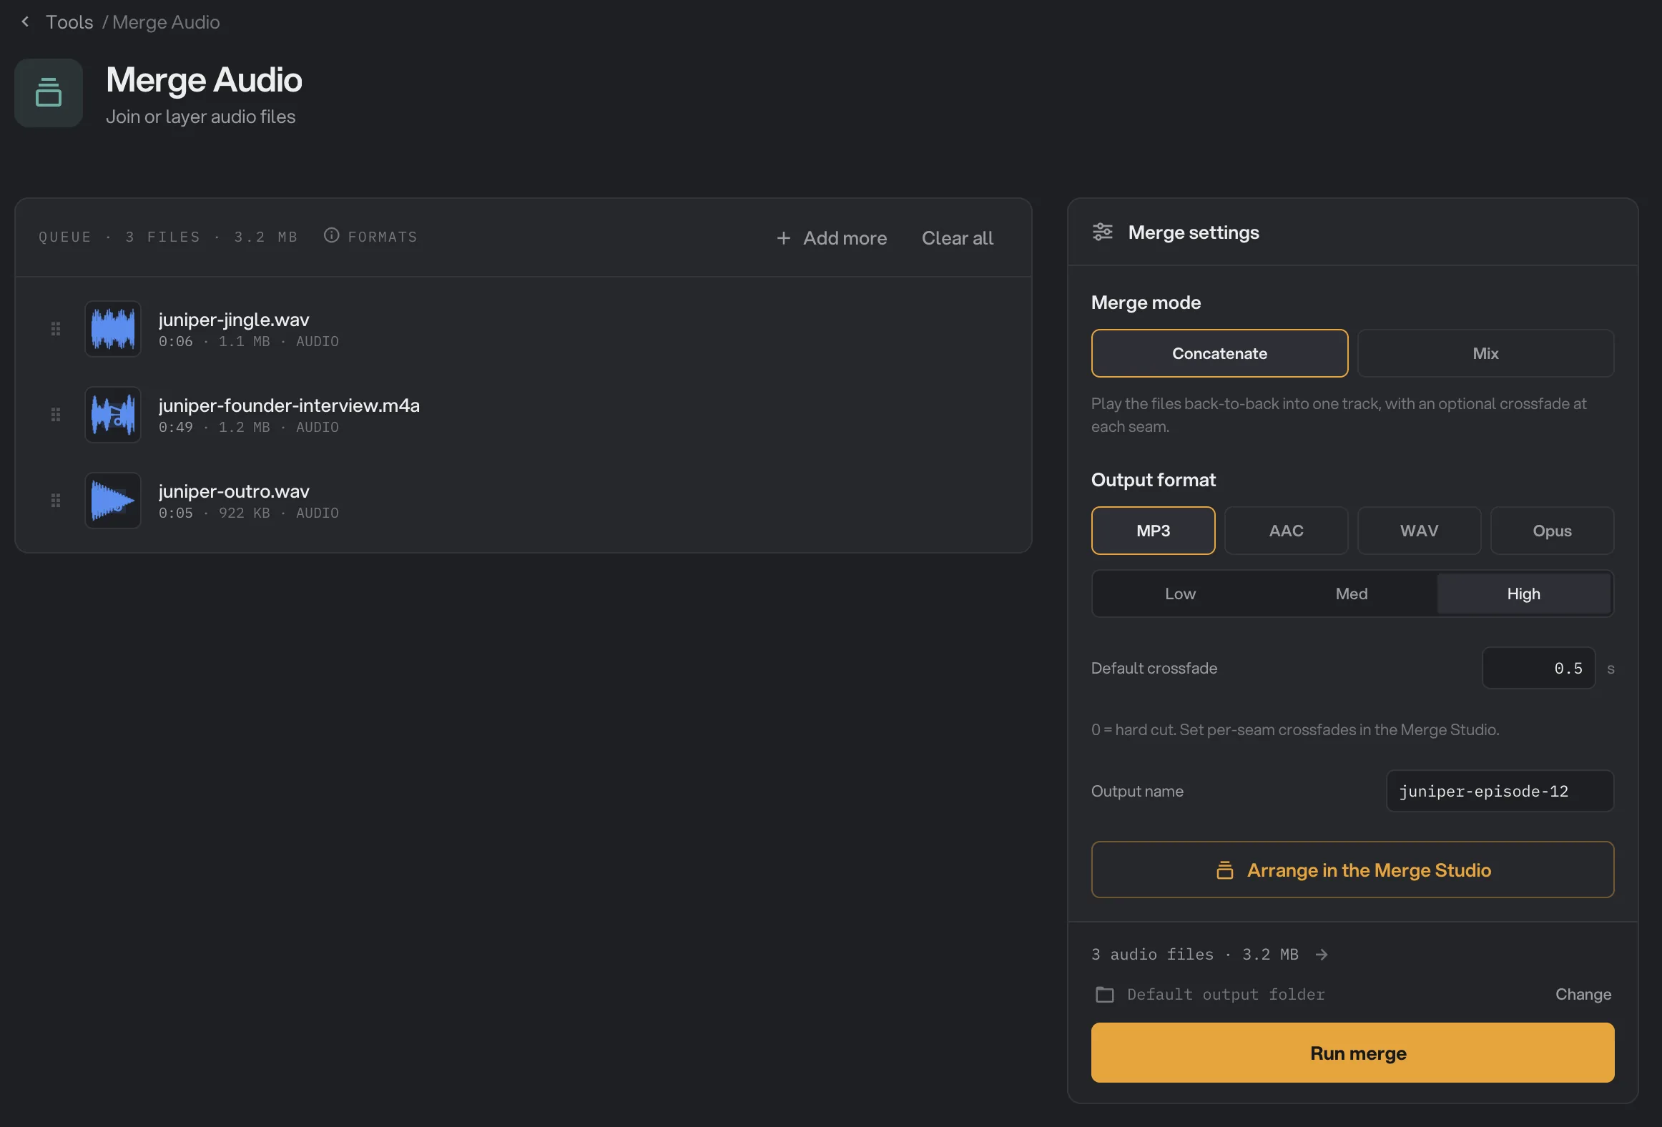Viewport: 1662px width, 1127px height.
Task: Click the arrow after 3 audio files summary
Action: (x=1322, y=954)
